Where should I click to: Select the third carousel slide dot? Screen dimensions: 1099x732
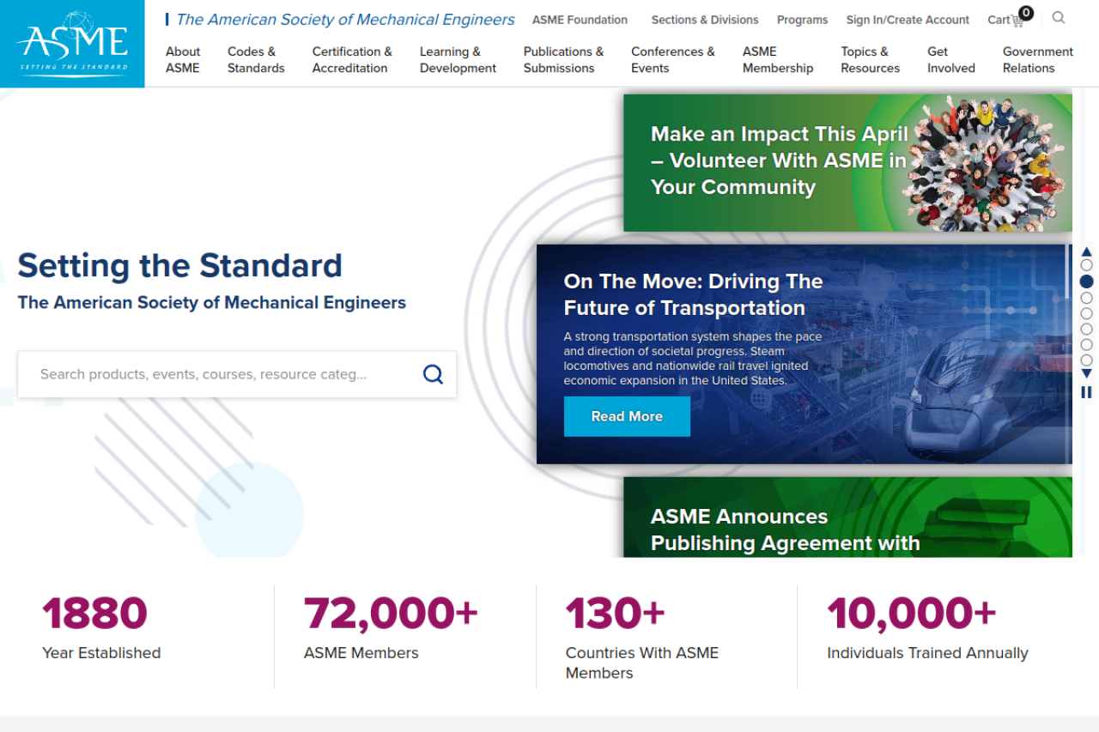click(1086, 298)
